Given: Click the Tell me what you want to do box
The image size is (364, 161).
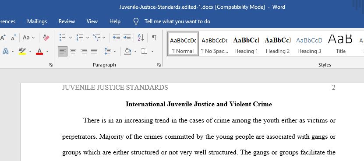Looking at the screenshot, I should coord(177,21).
